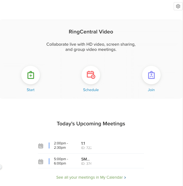The image size is (183, 186).
Task: Click the green Start meeting icon
Action: click(31, 75)
